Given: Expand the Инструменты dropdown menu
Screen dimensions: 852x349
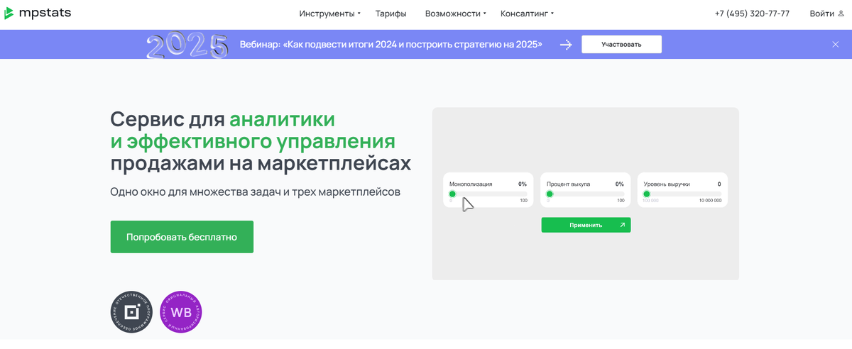Looking at the screenshot, I should pos(329,13).
